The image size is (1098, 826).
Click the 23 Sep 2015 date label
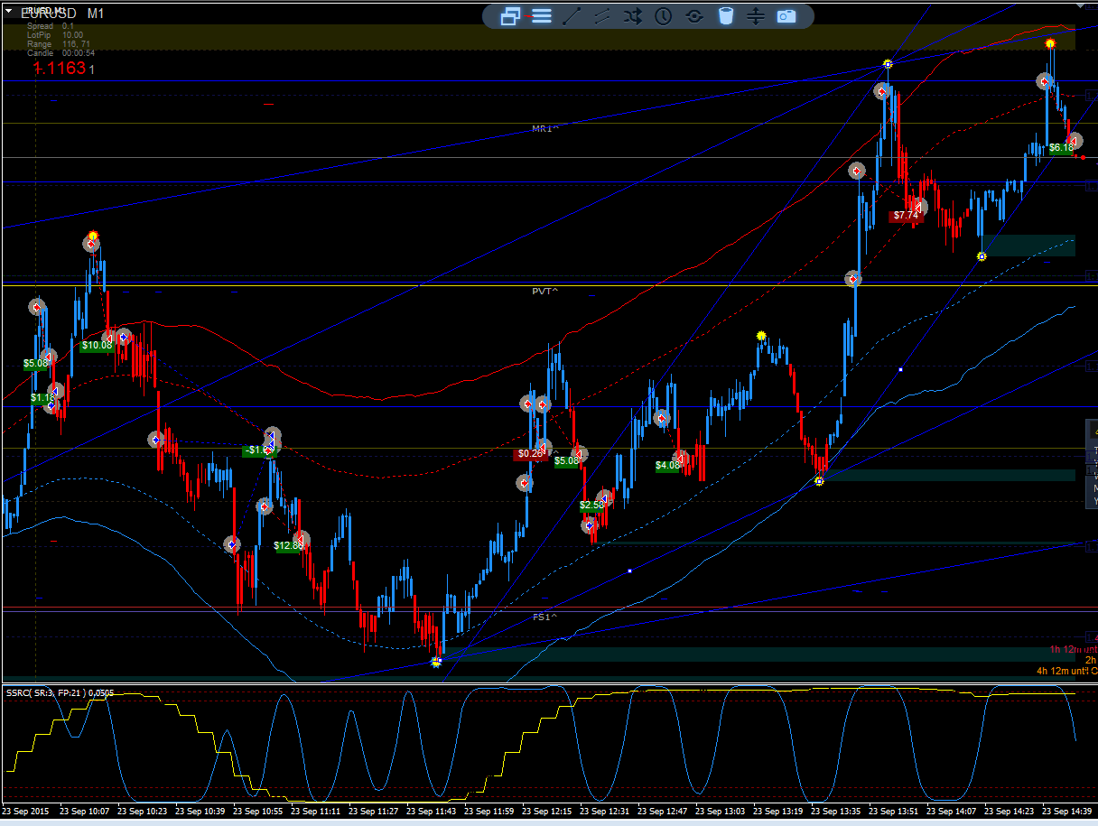(27, 812)
